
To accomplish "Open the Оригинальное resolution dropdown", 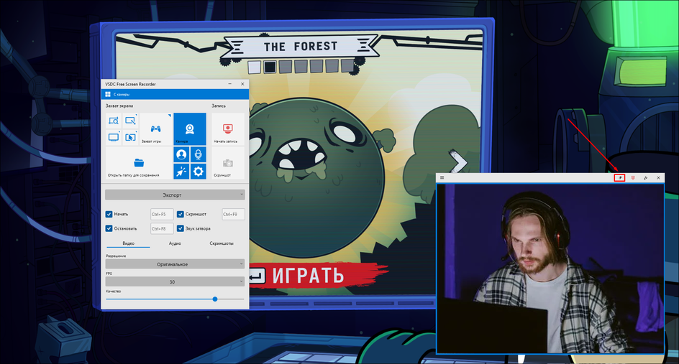I will [x=175, y=264].
